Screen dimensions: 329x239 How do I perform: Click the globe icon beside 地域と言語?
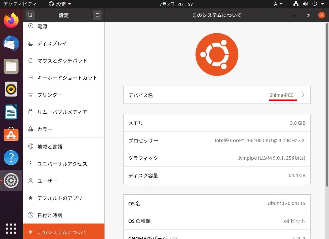click(x=31, y=146)
